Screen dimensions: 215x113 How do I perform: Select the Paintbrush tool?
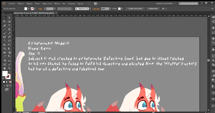click(5, 33)
